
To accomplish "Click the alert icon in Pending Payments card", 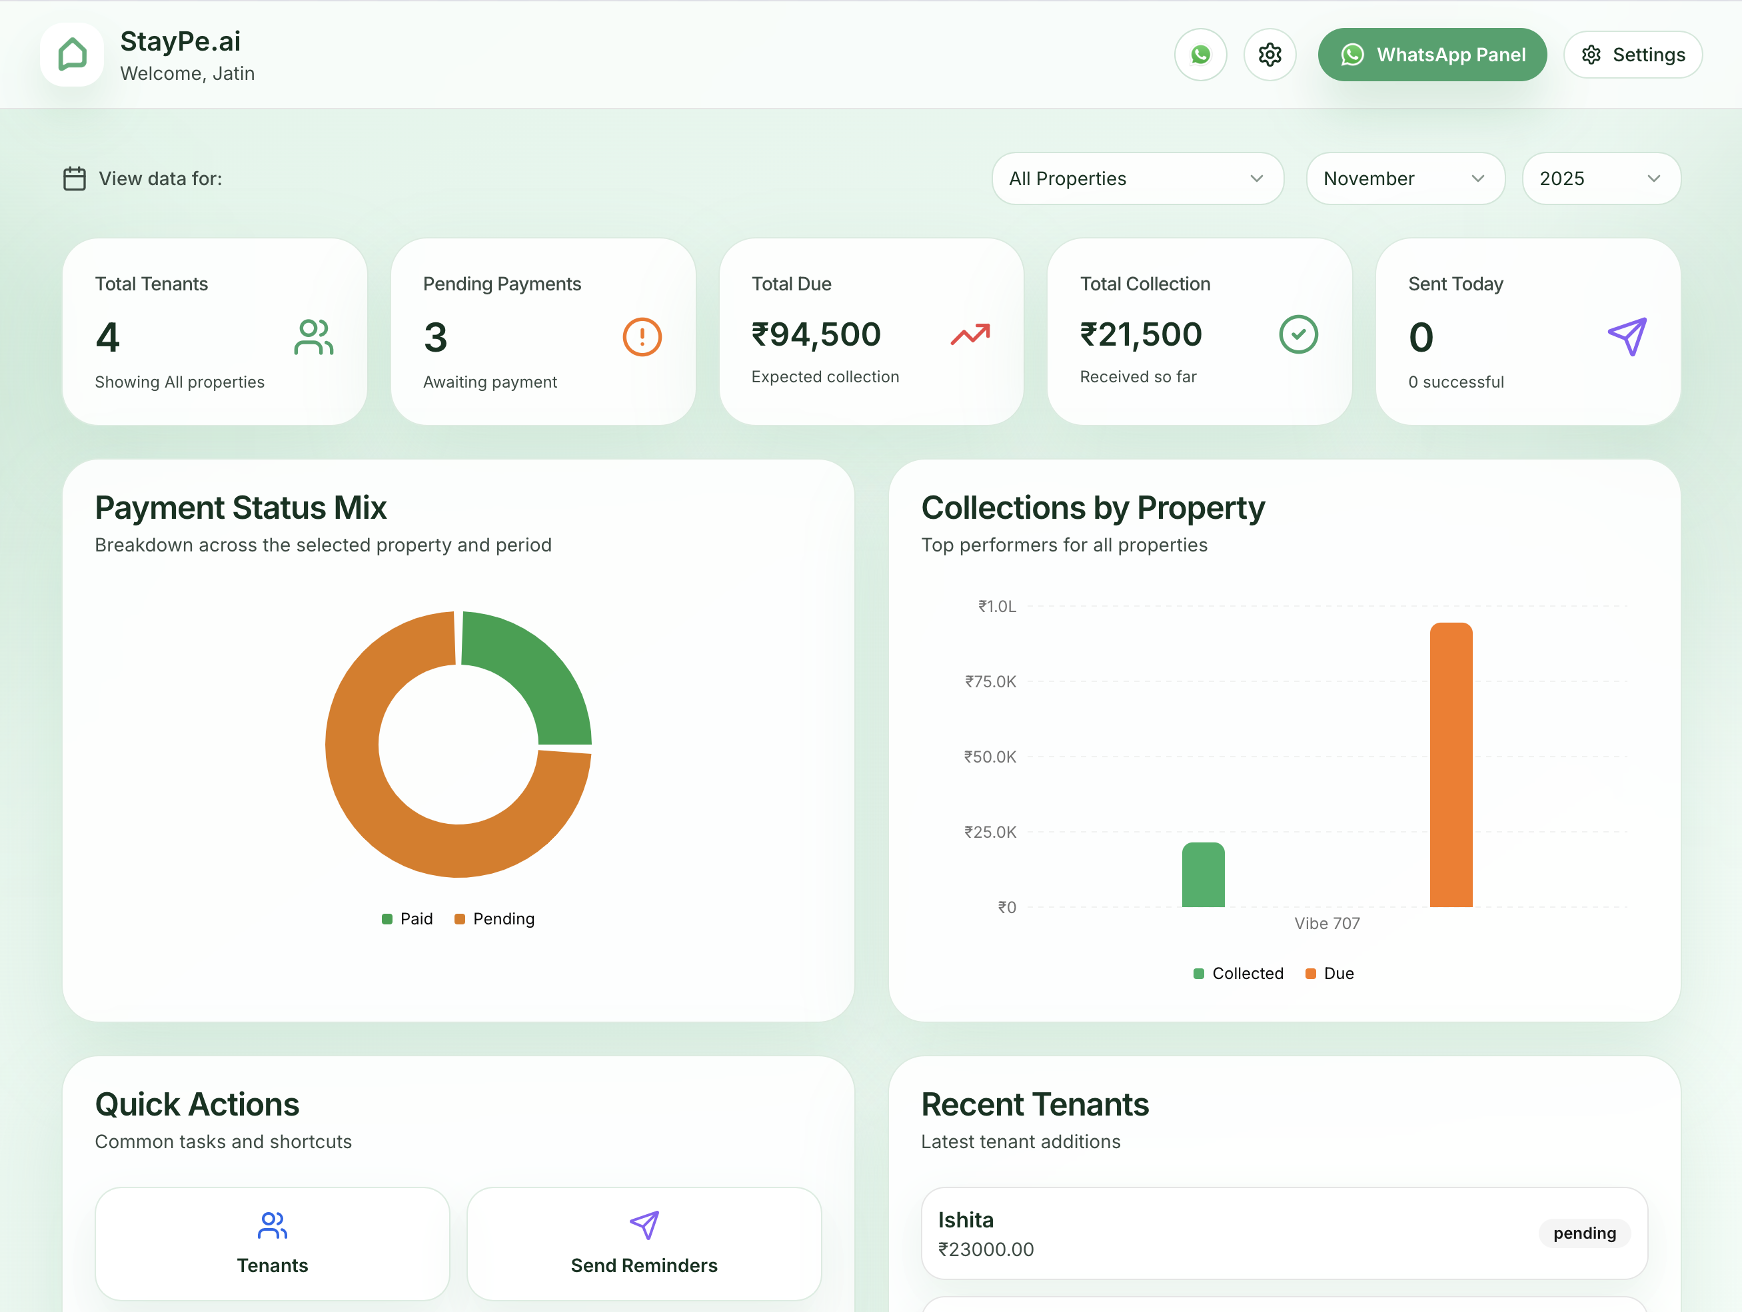I will point(642,337).
